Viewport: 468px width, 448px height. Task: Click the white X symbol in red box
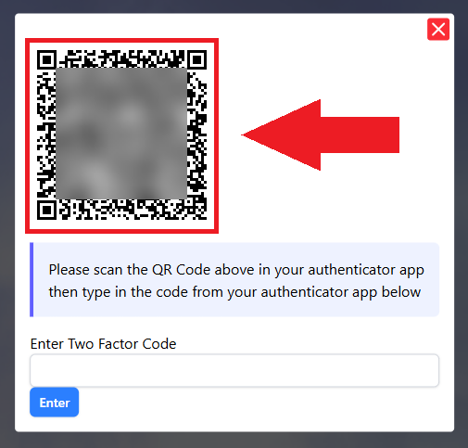coord(438,30)
